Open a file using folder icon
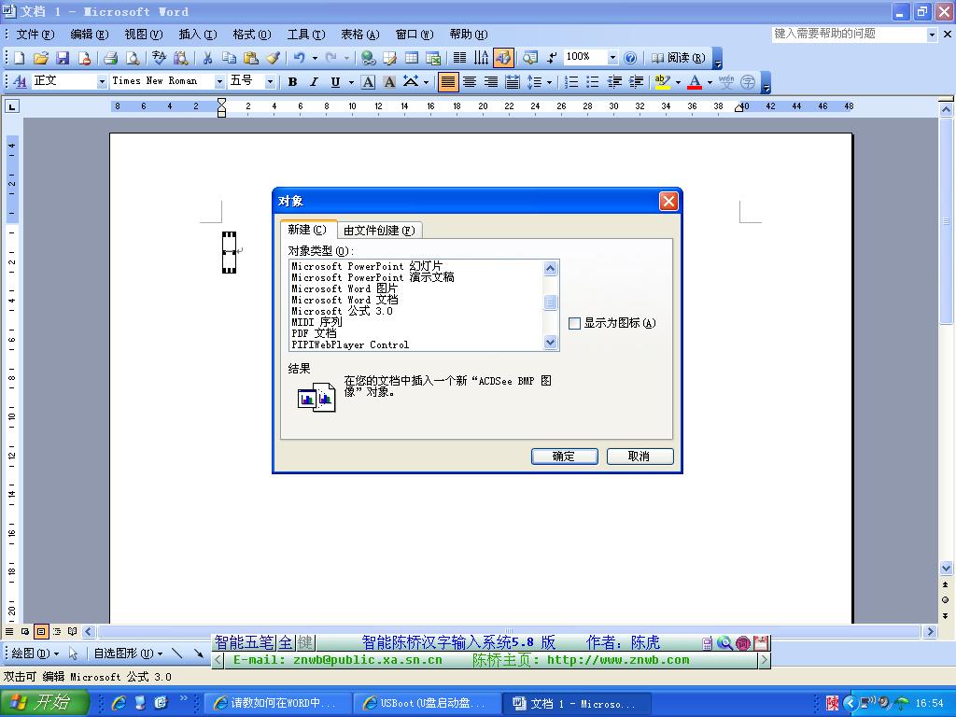Image resolution: width=956 pixels, height=717 pixels. pos(40,58)
